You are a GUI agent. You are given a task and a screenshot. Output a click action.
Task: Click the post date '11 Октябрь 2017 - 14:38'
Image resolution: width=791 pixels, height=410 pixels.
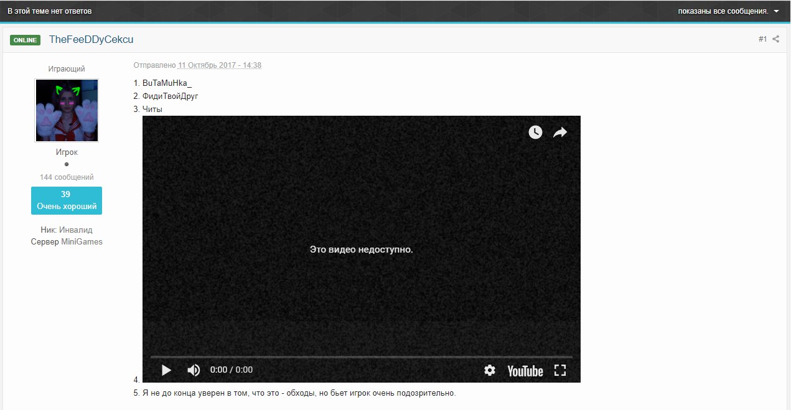click(220, 65)
